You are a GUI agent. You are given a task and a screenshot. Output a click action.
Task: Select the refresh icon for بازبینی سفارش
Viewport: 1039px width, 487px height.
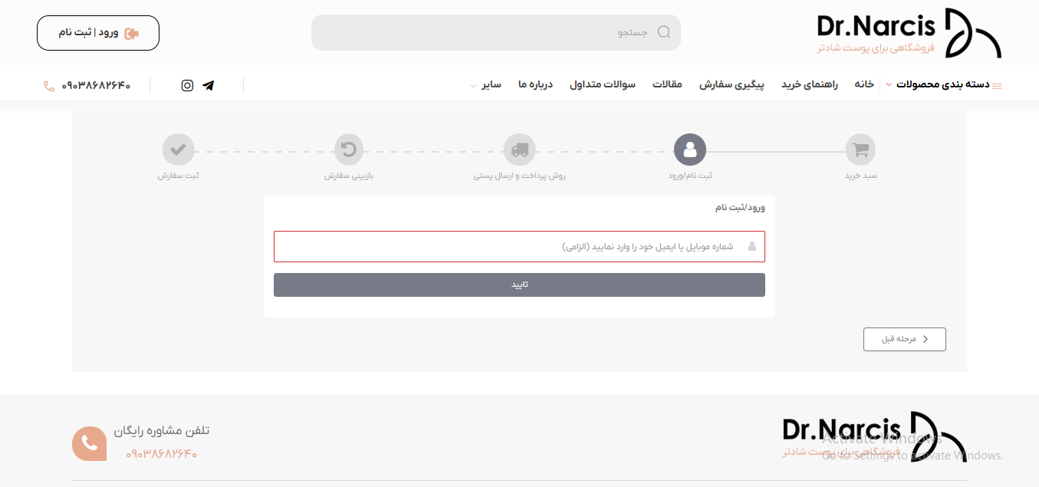349,150
